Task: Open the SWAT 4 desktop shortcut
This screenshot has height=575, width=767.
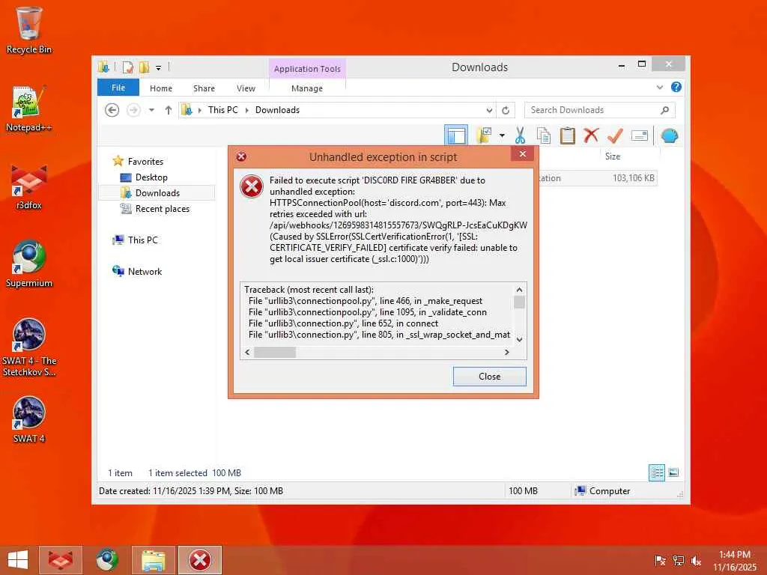Action: click(29, 419)
